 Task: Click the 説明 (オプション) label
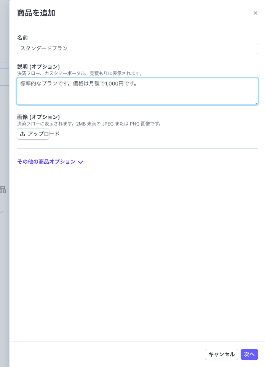point(38,67)
